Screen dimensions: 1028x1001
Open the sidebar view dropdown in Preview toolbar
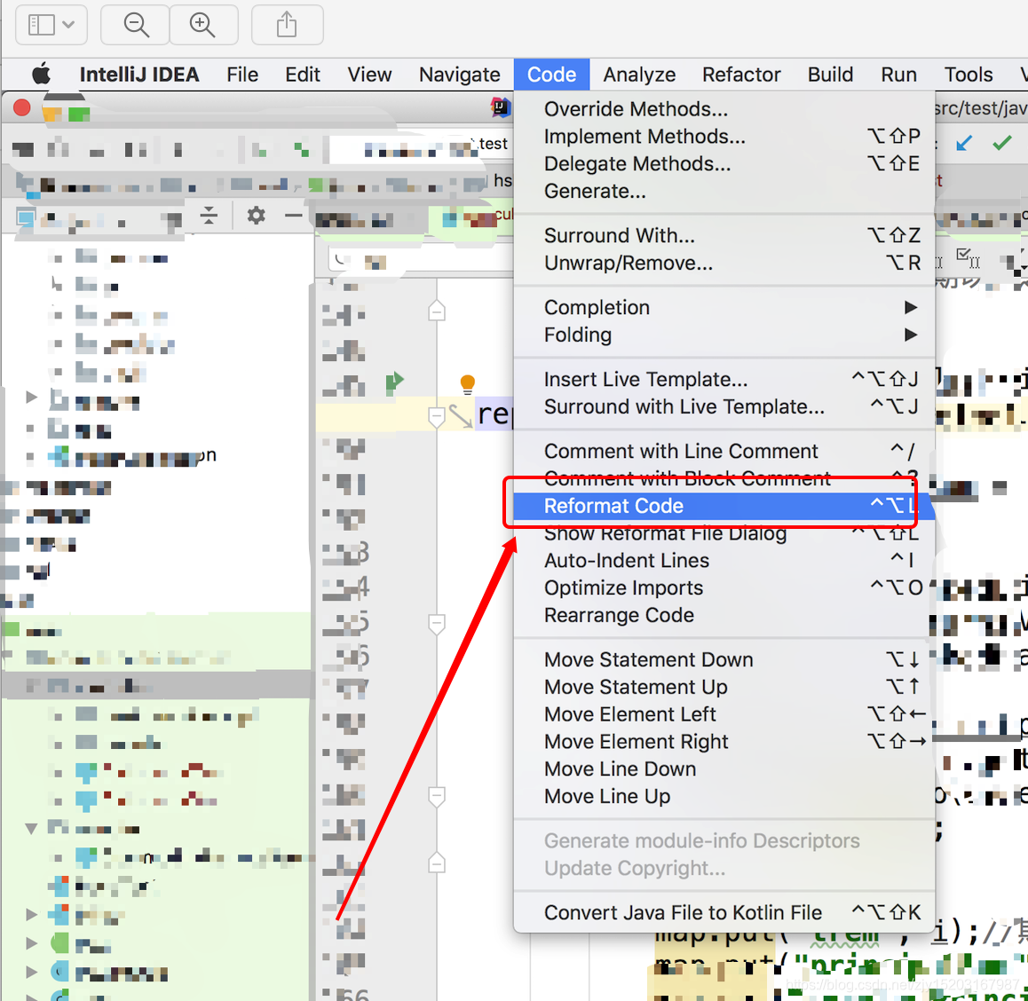(x=51, y=25)
